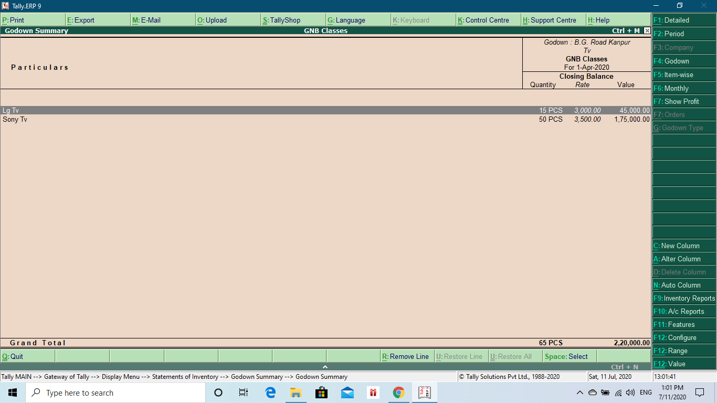717x403 pixels.
Task: Click the Godown B.G. Road Kanpur header
Action: (587, 42)
